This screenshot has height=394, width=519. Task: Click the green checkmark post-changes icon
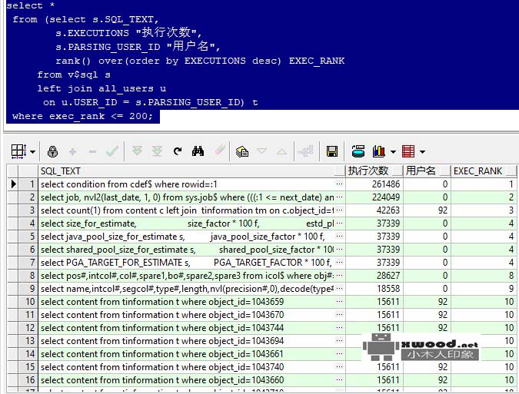[112, 152]
